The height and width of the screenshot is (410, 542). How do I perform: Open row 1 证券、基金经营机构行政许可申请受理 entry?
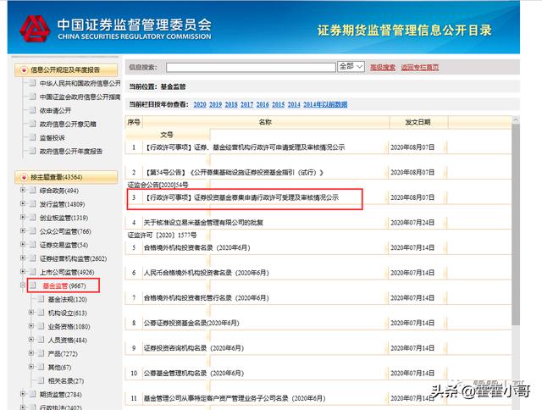point(244,147)
